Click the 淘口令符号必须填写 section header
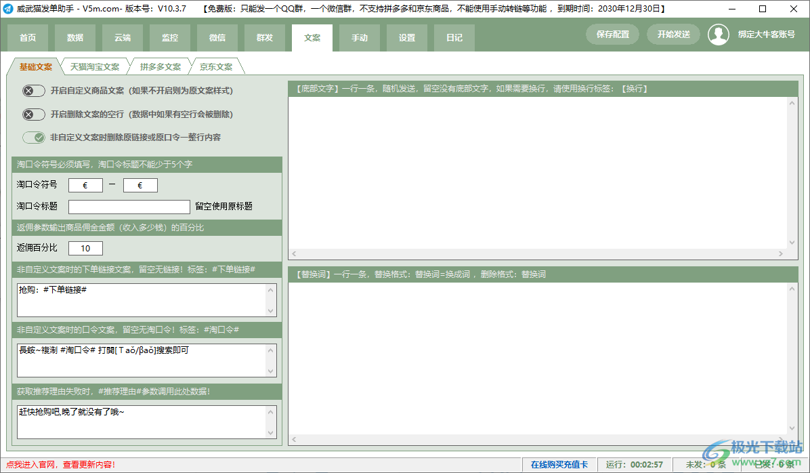Screen dimensions: 810x473 pos(147,165)
